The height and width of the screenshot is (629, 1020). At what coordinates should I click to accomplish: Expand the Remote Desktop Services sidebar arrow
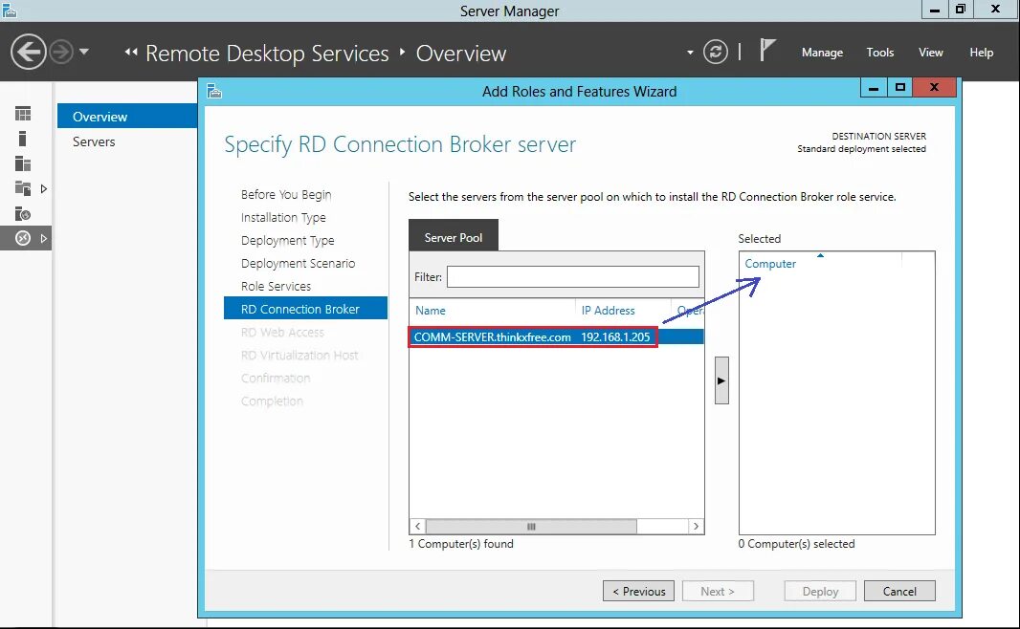tap(44, 238)
